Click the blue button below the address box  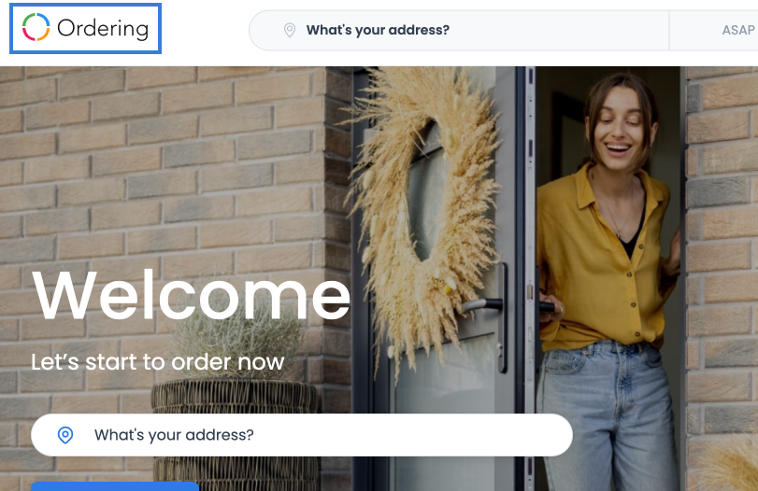pos(115,485)
